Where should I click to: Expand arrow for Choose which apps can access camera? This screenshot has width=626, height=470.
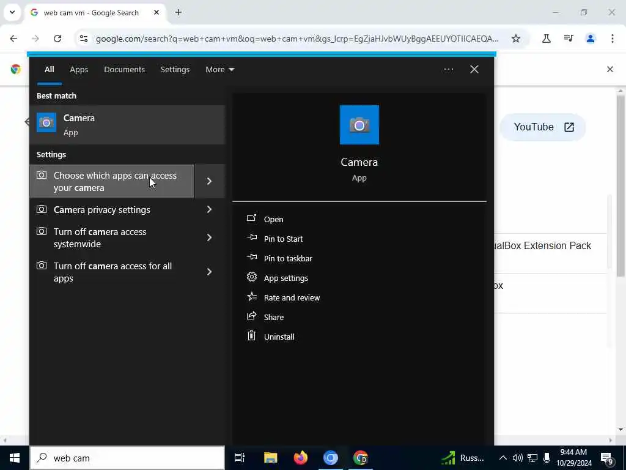[x=210, y=181]
